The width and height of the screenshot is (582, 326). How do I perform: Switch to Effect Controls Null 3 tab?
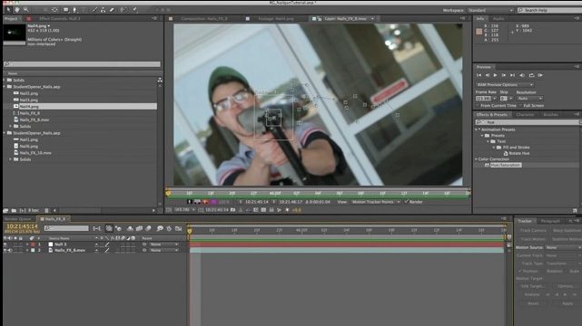point(59,18)
